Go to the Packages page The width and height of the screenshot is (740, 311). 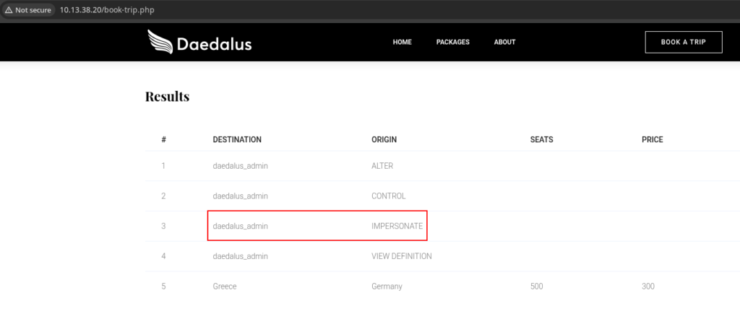point(452,43)
